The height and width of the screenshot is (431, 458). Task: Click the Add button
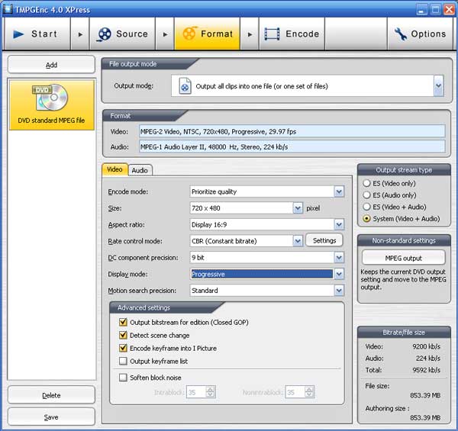(51, 65)
